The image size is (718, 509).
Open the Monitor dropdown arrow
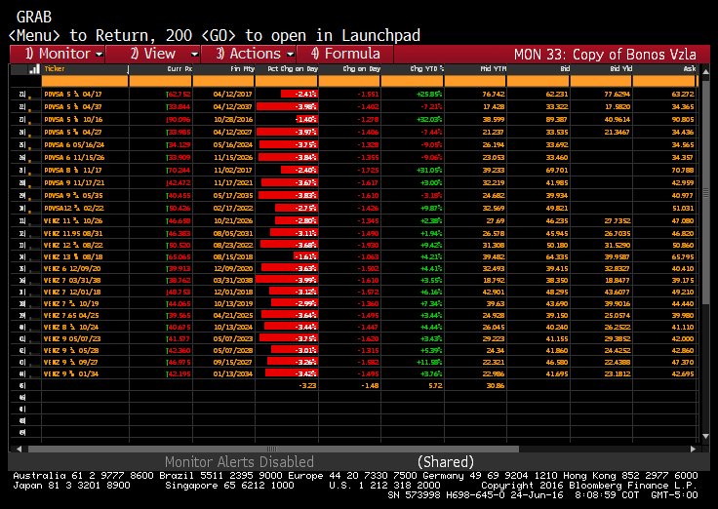point(99,55)
